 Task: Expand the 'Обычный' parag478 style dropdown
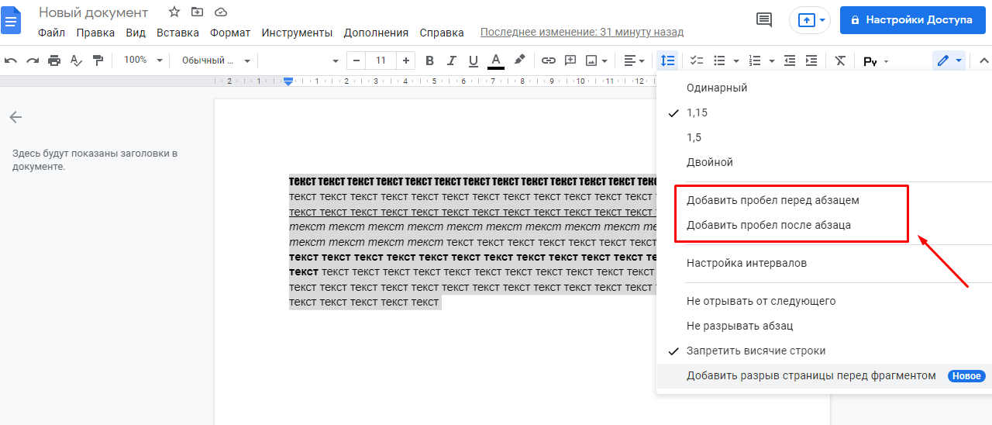[215, 60]
